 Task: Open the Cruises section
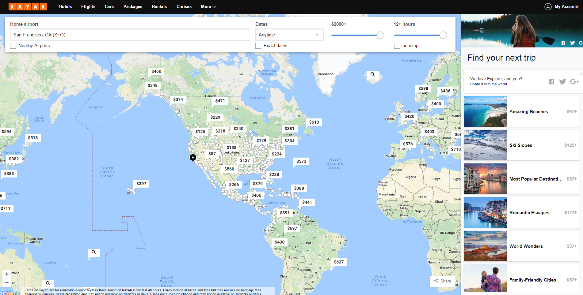click(x=184, y=6)
